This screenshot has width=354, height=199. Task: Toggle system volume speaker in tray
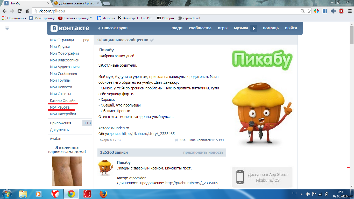click(308, 194)
